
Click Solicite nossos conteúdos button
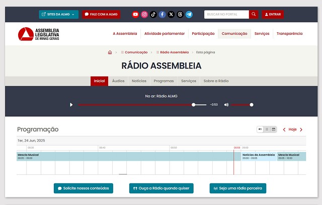pyautogui.click(x=84, y=188)
